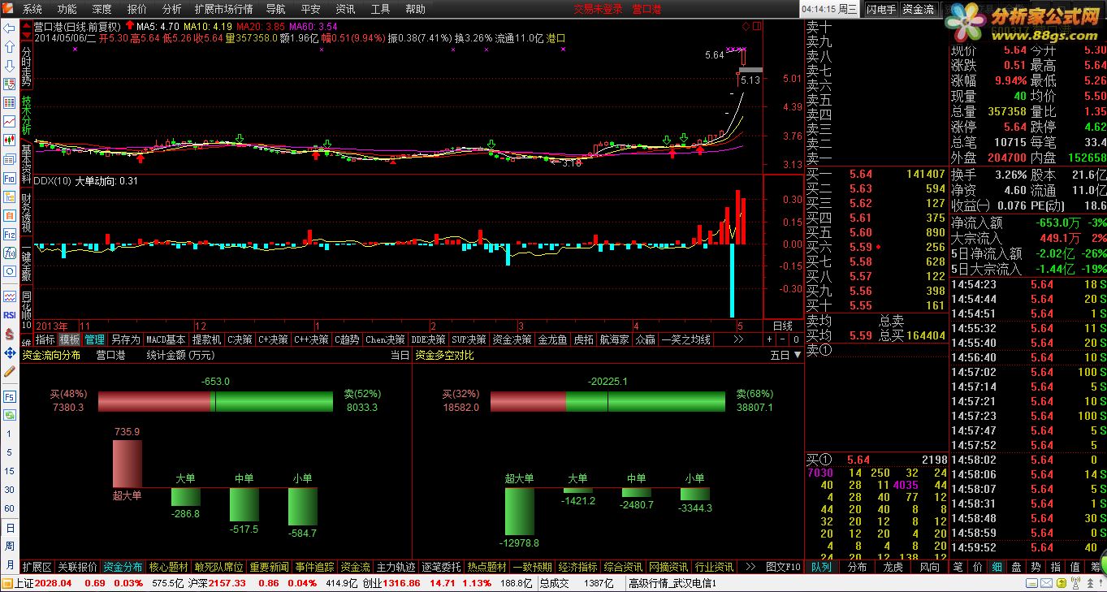Click the F10 icon in left sidebar
Screen dimensions: 1107x592
point(9,178)
